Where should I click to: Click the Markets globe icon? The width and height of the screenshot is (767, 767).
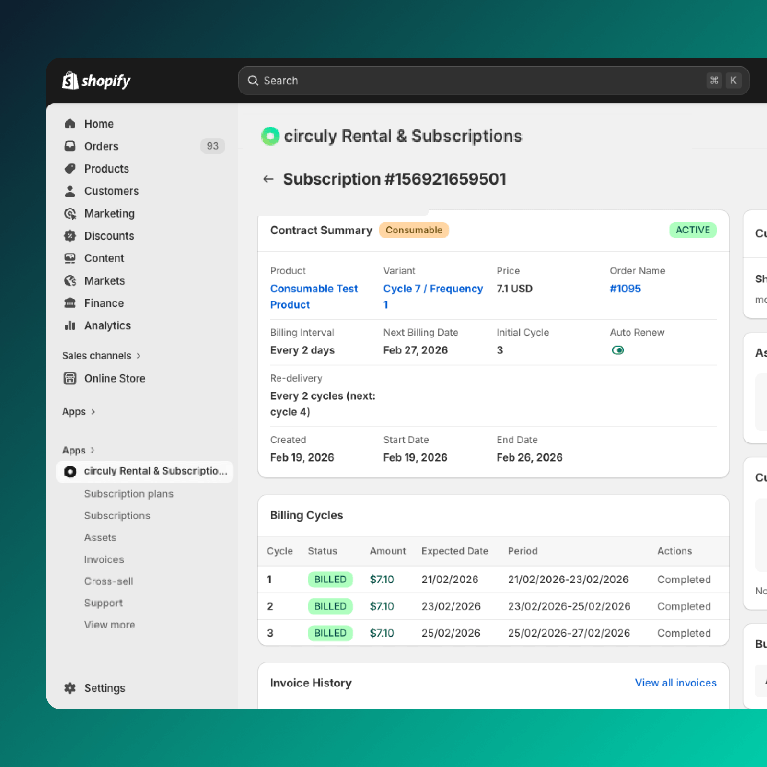pyautogui.click(x=70, y=280)
